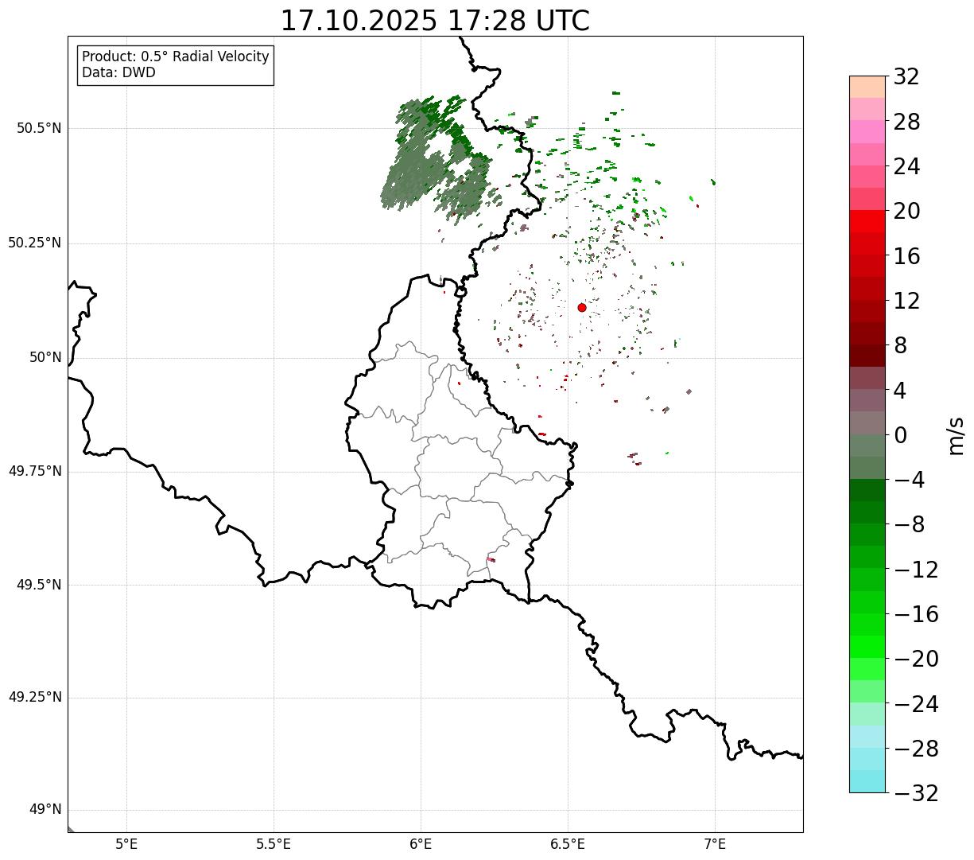The image size is (974, 860).
Task: Click the '6.5°E' longitude label
Action: pyautogui.click(x=568, y=844)
